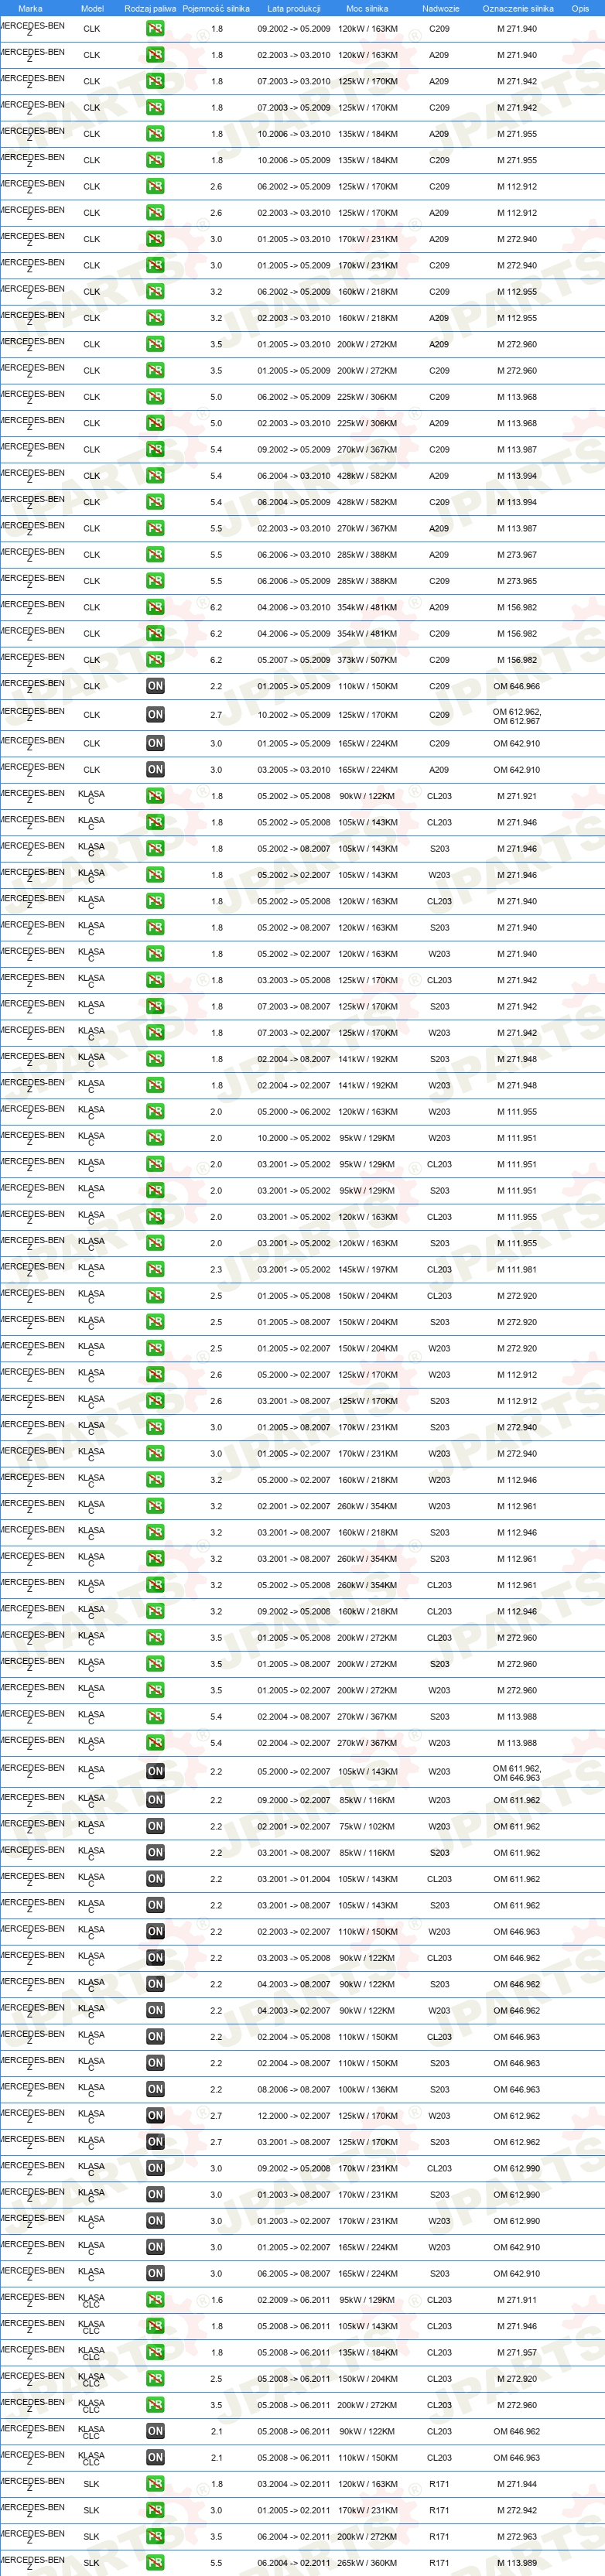Select cell OM 611.962, OM 646.963

(x=517, y=1773)
